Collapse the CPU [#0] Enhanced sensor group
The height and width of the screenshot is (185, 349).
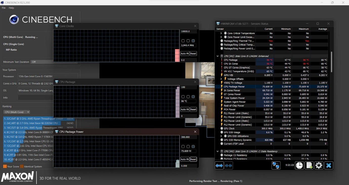(x=217, y=56)
